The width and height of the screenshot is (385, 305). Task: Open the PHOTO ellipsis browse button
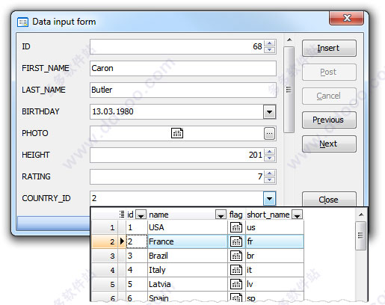pos(269,133)
